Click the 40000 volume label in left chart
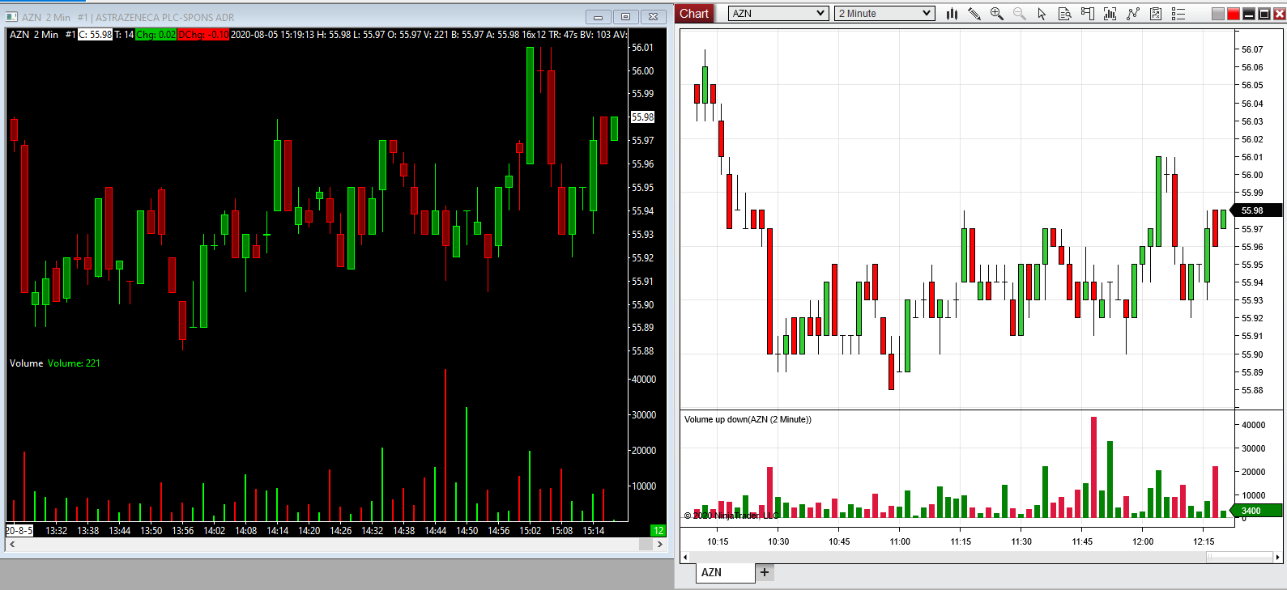This screenshot has width=1287, height=590. (644, 380)
